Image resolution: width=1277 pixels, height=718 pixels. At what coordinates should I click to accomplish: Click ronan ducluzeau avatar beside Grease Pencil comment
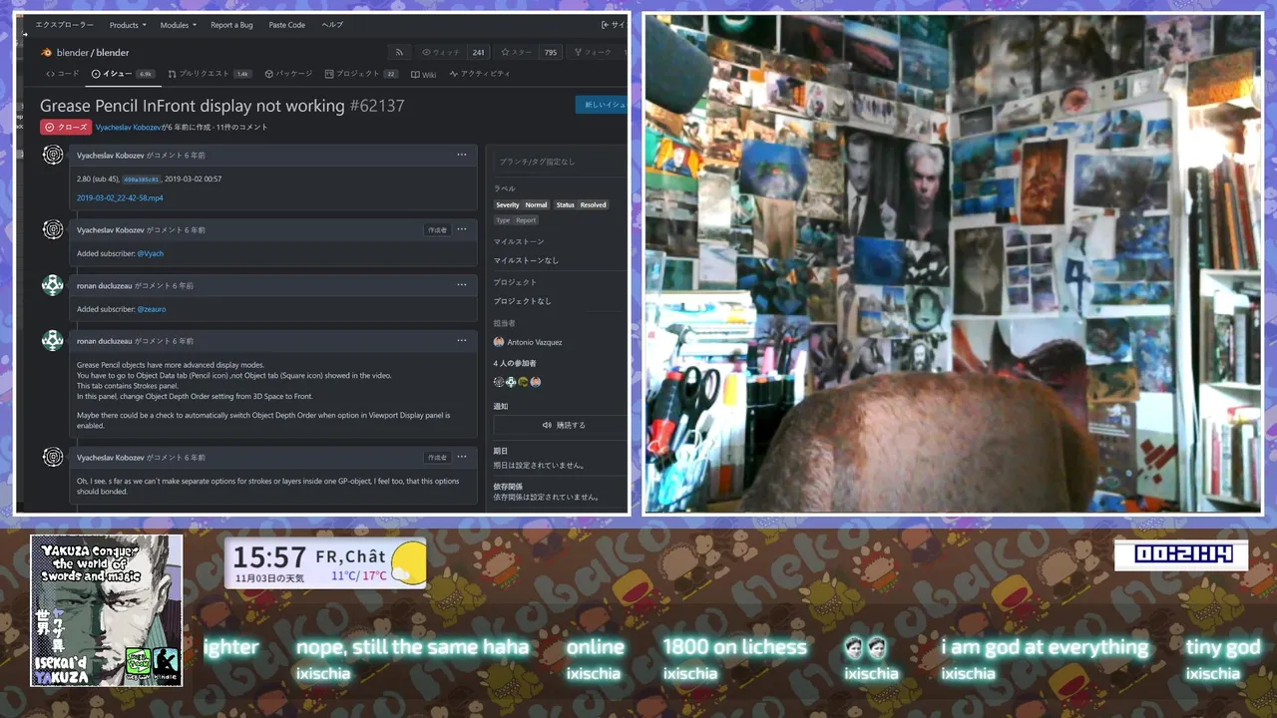click(x=53, y=341)
